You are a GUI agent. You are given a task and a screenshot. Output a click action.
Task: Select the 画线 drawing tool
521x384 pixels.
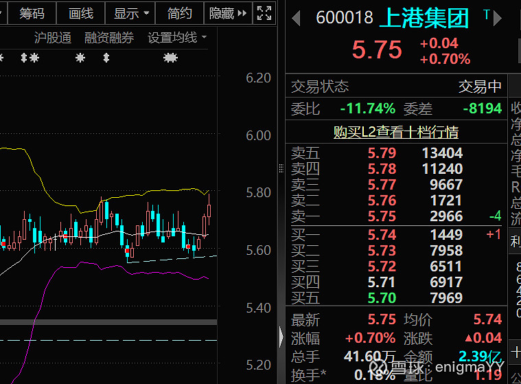[x=81, y=13]
